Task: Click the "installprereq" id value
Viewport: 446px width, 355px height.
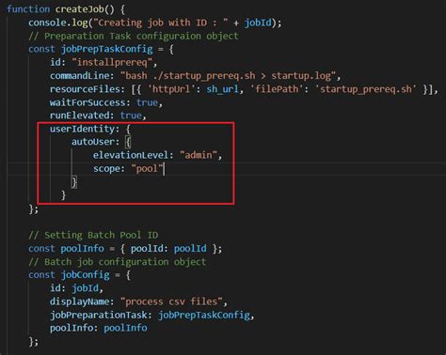Action: [112, 62]
